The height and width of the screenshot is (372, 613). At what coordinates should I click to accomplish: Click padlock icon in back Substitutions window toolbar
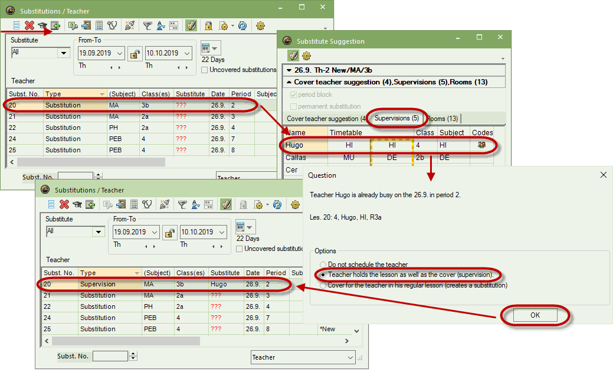[208, 26]
